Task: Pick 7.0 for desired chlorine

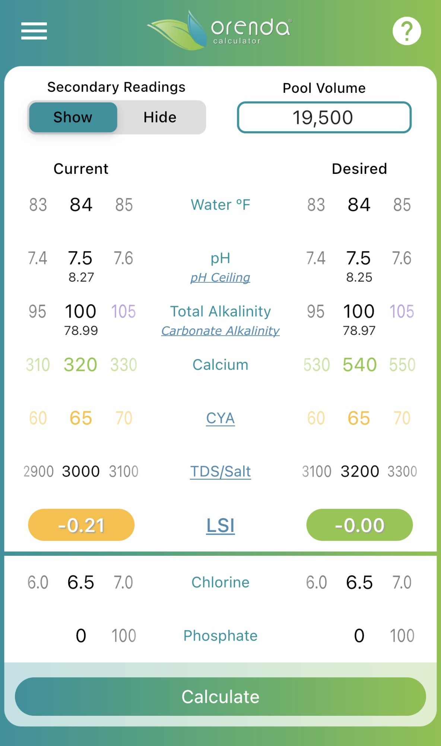Action: tap(402, 582)
